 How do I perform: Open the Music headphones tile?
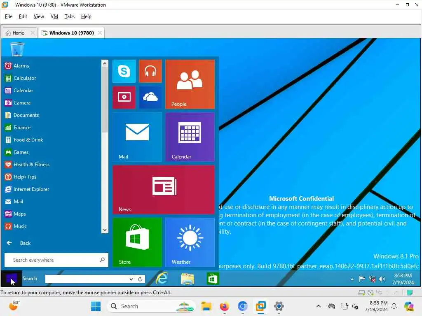150,71
